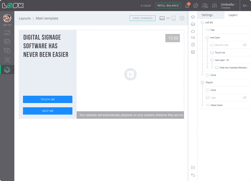251x181 pixels.
Task: Click the Look logo
Action: (x=13, y=5)
